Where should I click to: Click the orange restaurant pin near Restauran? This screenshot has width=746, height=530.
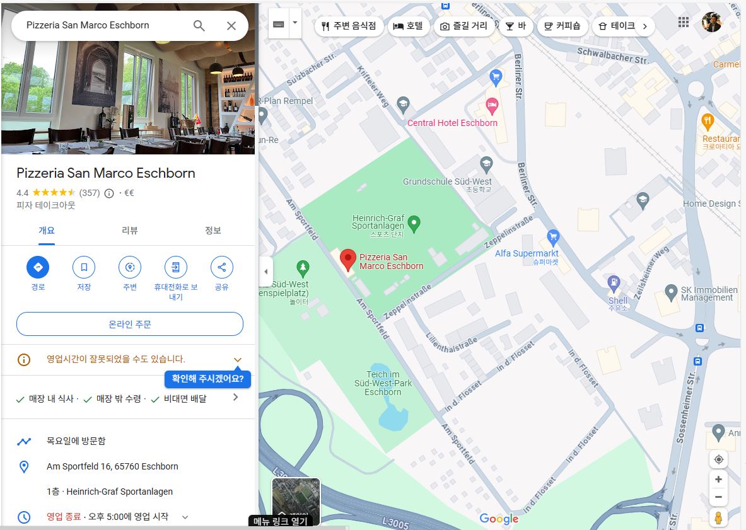(708, 122)
